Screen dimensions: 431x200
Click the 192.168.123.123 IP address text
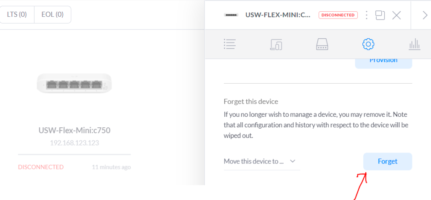tap(74, 143)
